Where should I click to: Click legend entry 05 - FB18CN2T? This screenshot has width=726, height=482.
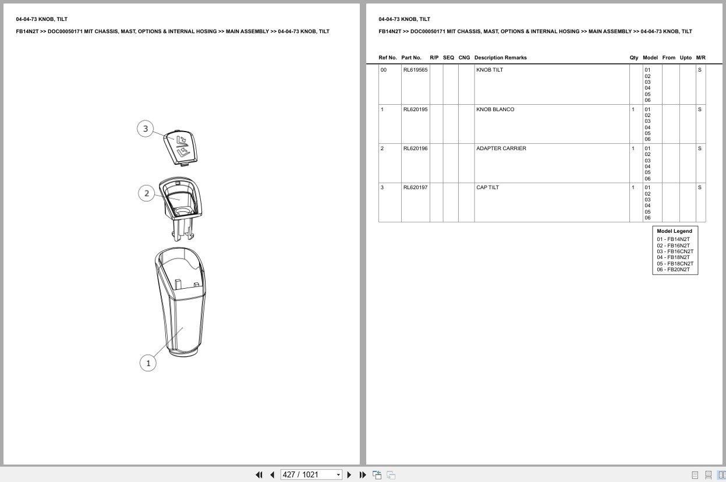pyautogui.click(x=675, y=264)
